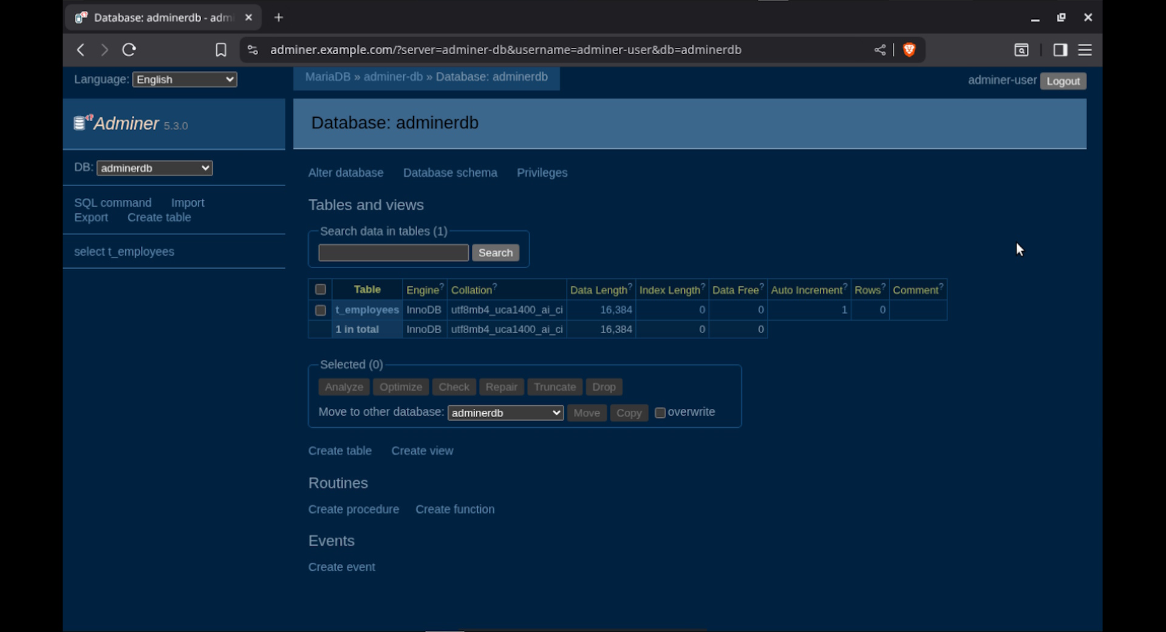Click the share icon in the address bar
This screenshot has width=1166, height=632.
(879, 50)
